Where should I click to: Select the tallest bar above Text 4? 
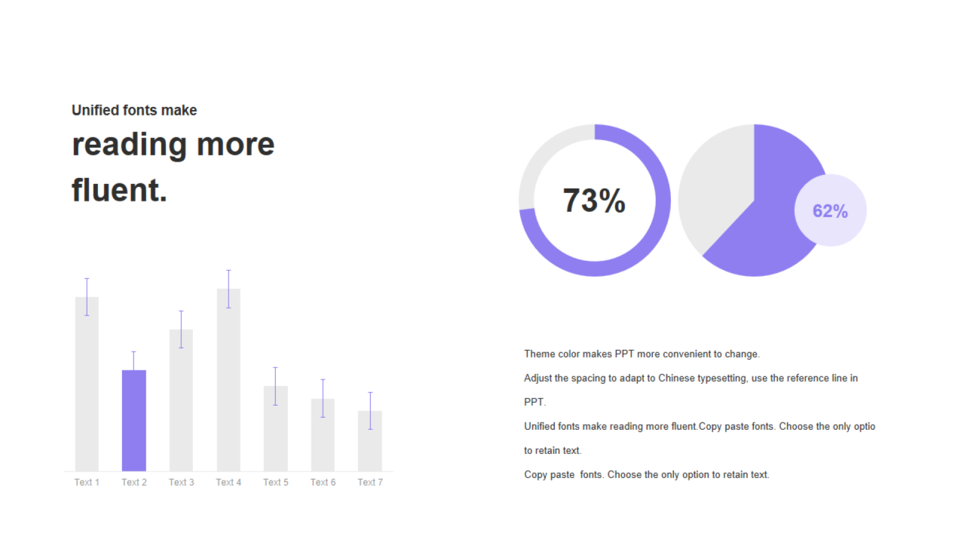tap(228, 379)
